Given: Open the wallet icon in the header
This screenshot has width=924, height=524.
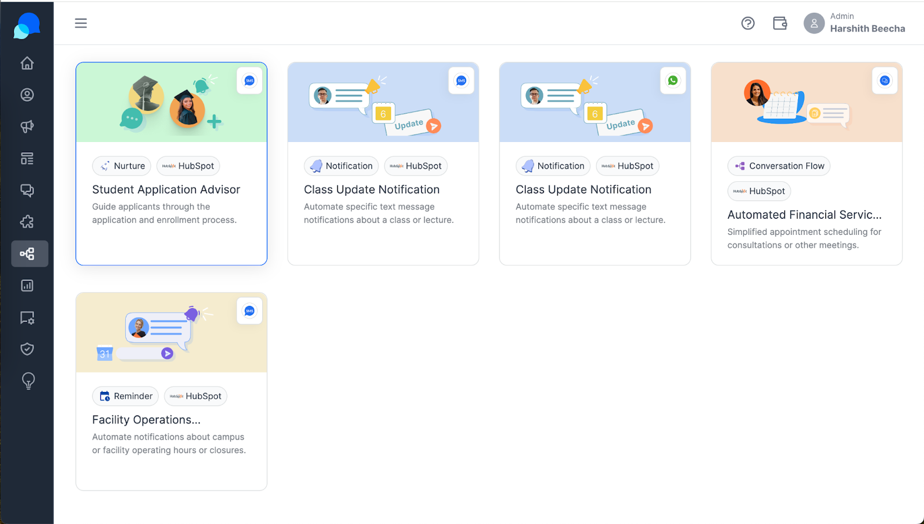Looking at the screenshot, I should pos(780,23).
